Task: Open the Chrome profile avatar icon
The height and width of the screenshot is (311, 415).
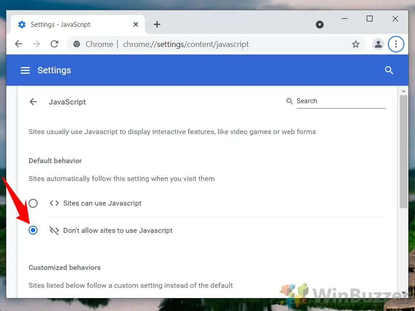Action: tap(378, 44)
